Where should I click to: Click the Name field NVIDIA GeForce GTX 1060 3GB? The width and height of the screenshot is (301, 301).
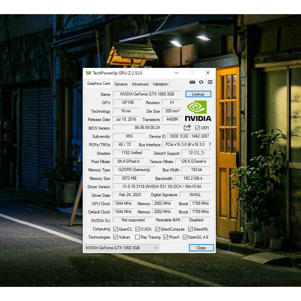(147, 94)
